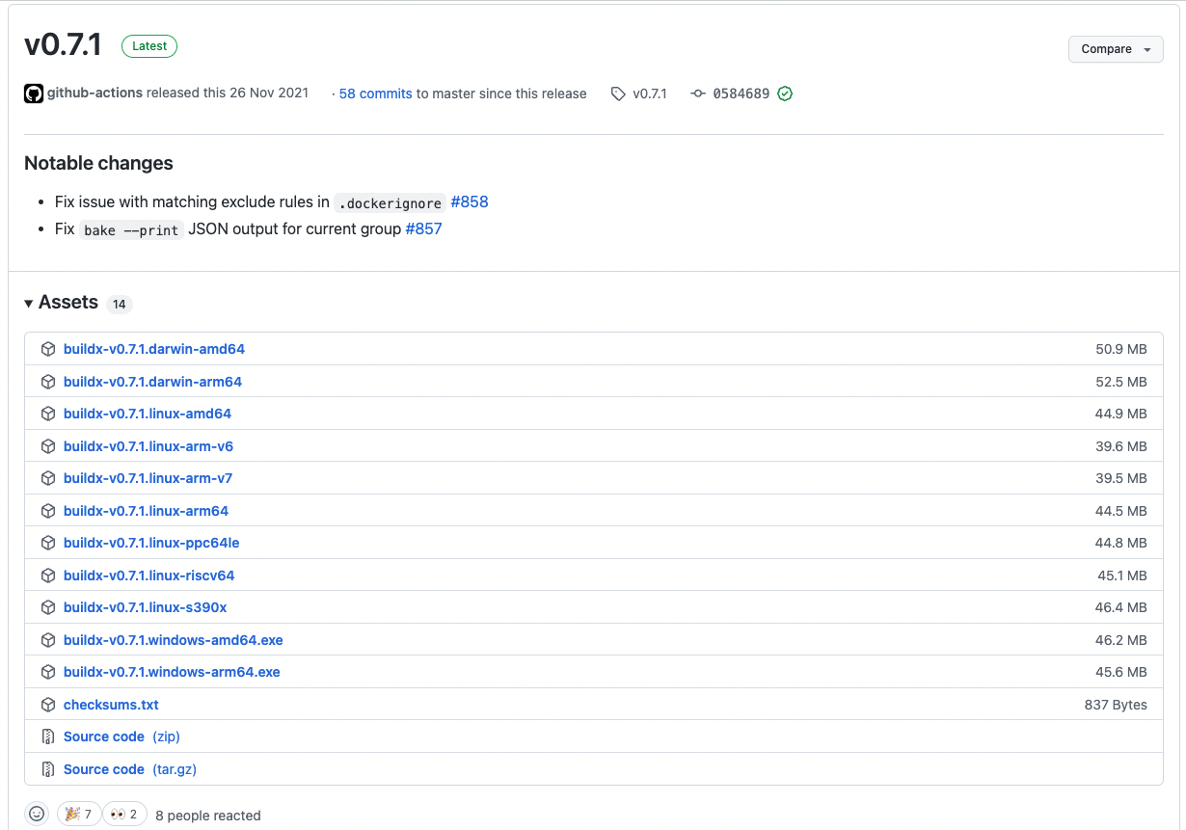Click the 50.9 MB file size
Viewport: 1186px width, 830px height.
[1121, 349]
